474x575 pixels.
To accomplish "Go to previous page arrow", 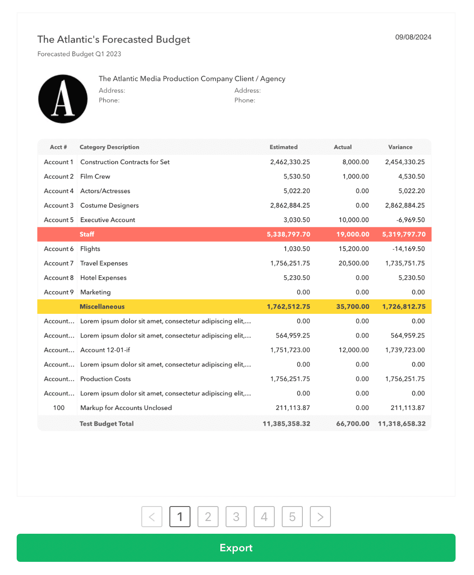I will 152,517.
